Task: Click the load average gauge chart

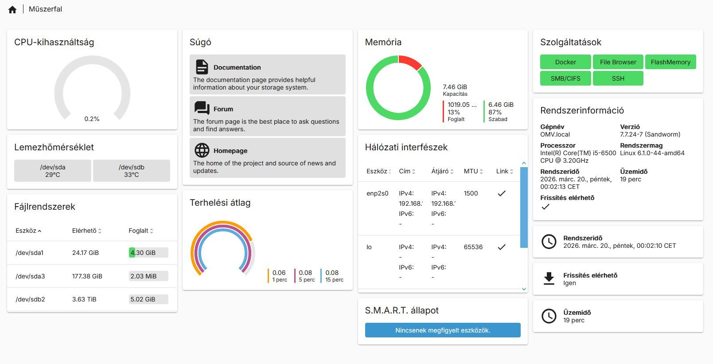Action: click(223, 249)
